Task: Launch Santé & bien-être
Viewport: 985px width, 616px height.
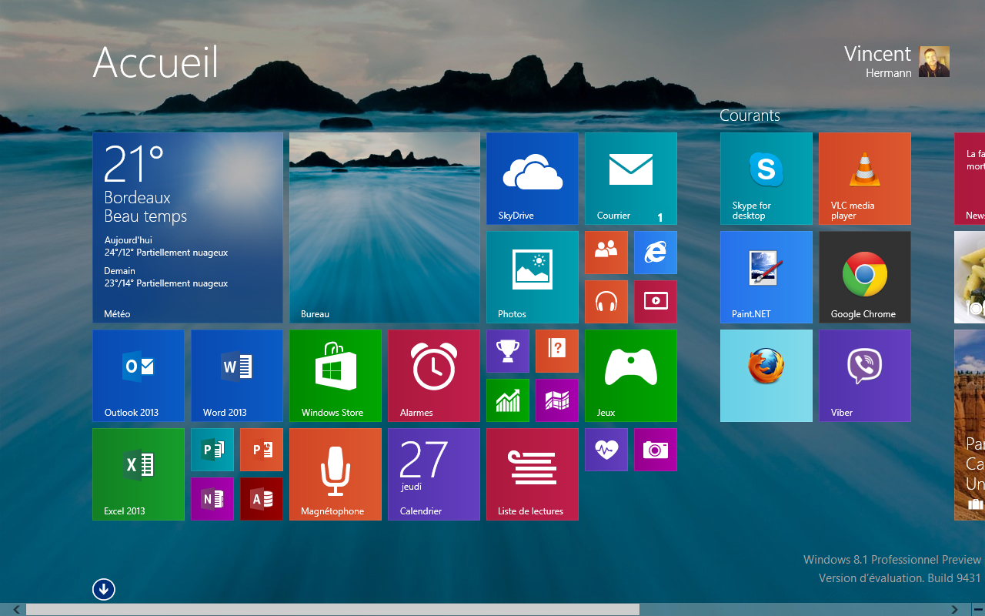Action: [x=606, y=450]
